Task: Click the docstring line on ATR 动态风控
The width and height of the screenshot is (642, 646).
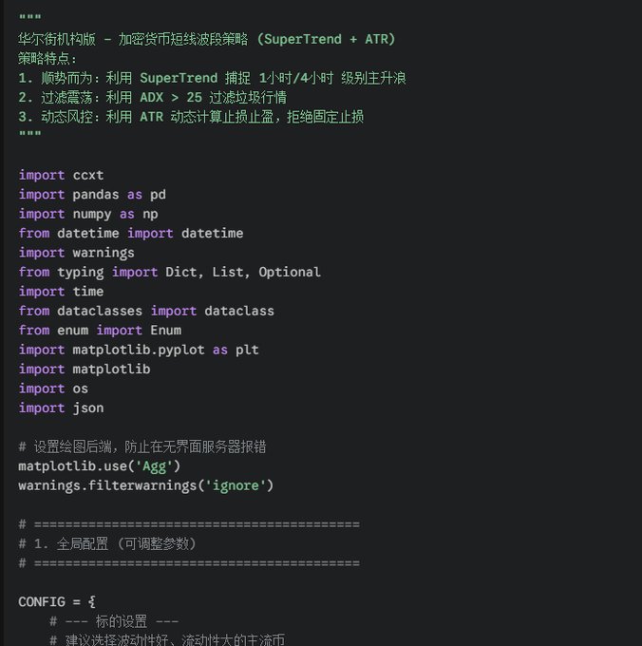Action: 190,117
